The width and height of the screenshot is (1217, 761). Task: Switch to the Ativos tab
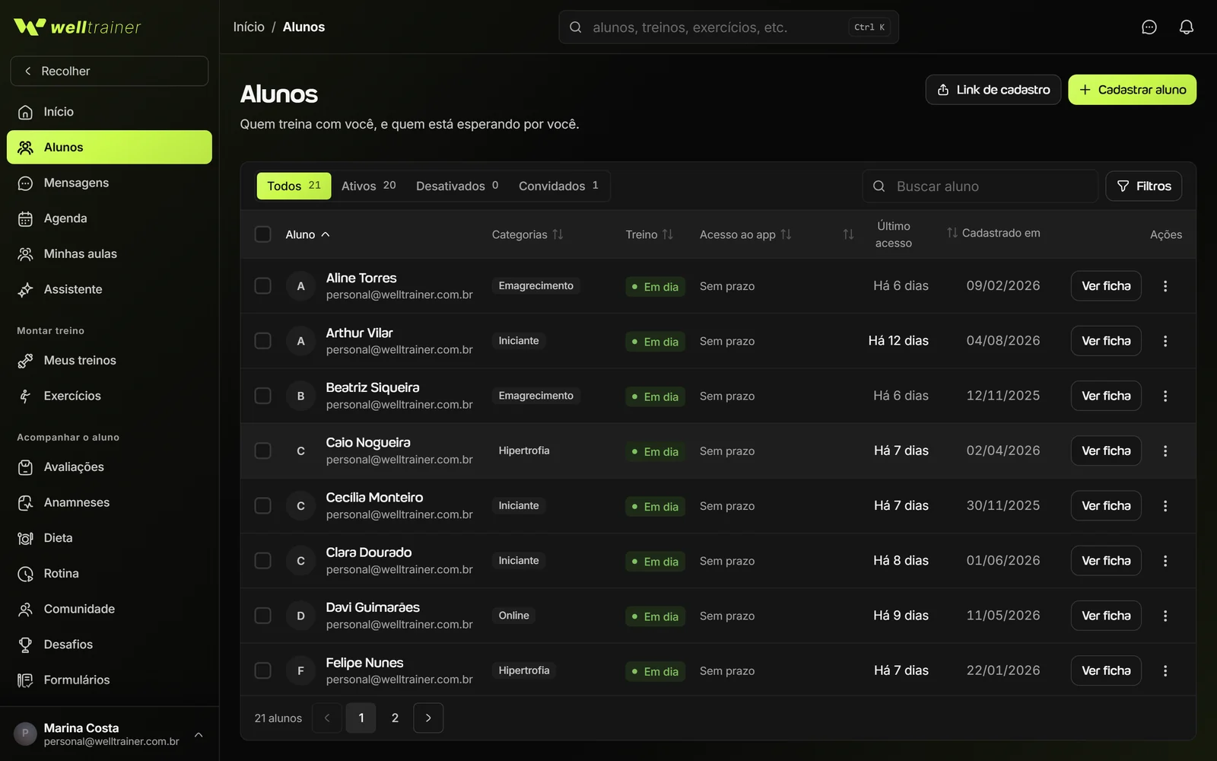pos(369,186)
